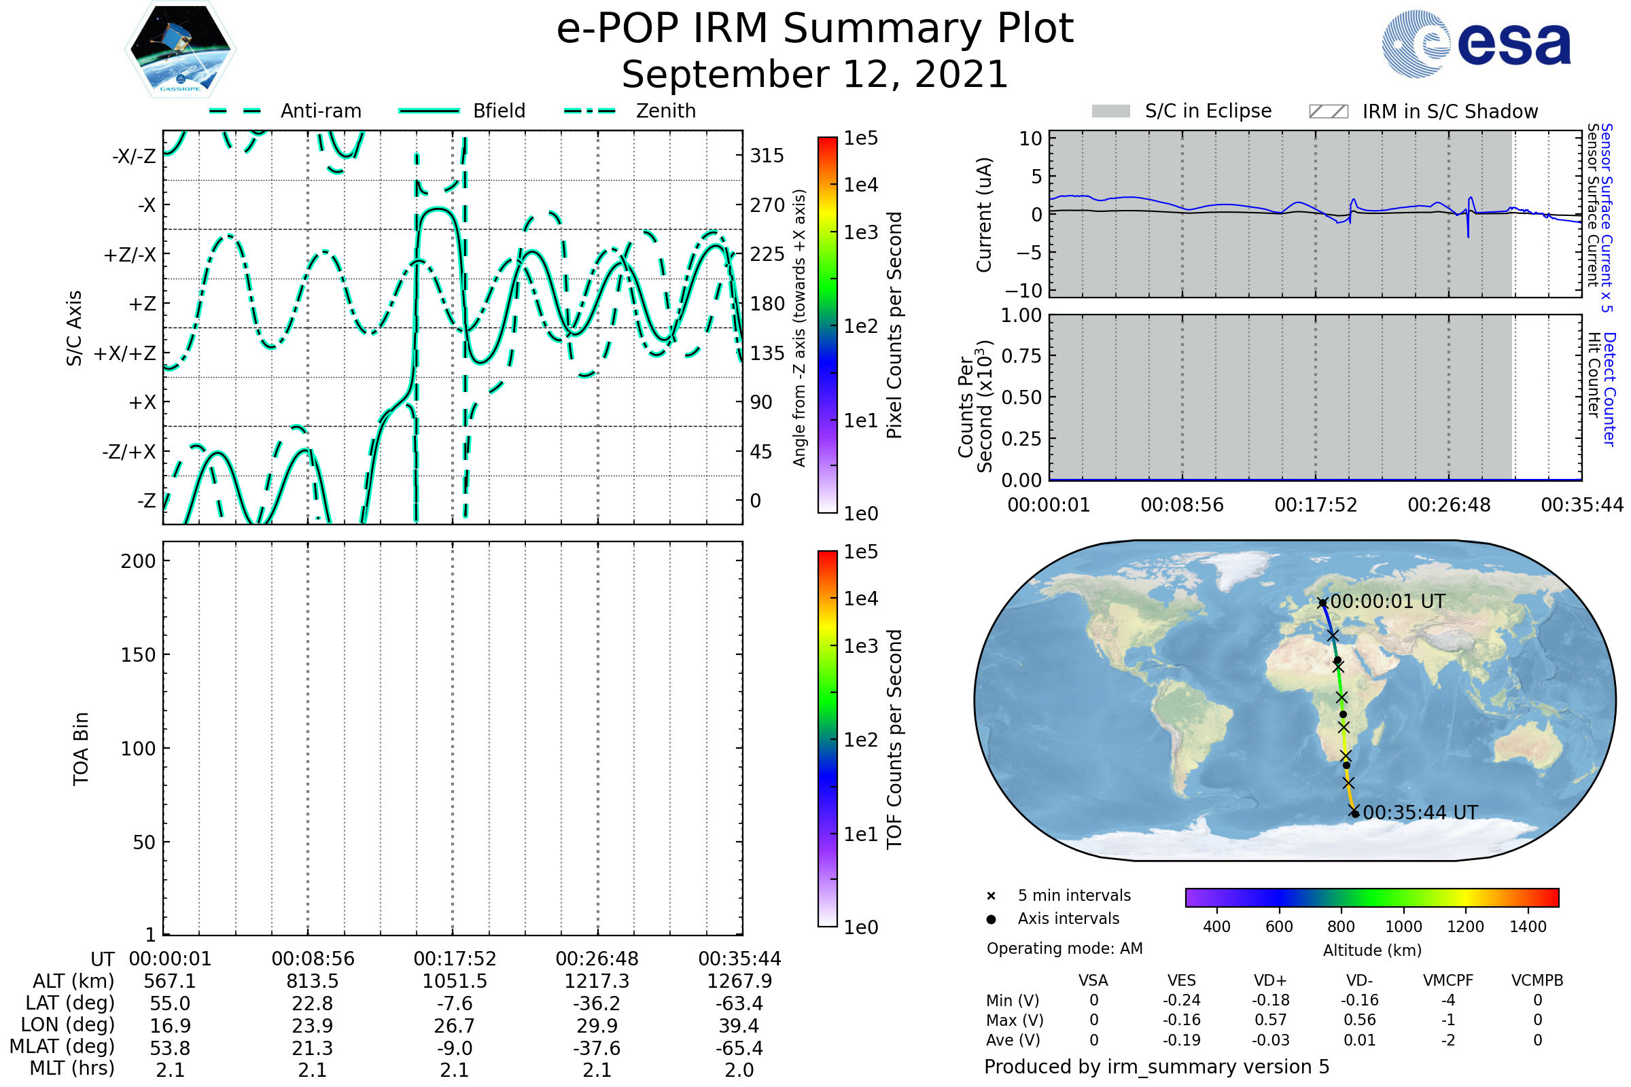The height and width of the screenshot is (1087, 1631).
Task: Click the ESA logo
Action: [x=1475, y=44]
